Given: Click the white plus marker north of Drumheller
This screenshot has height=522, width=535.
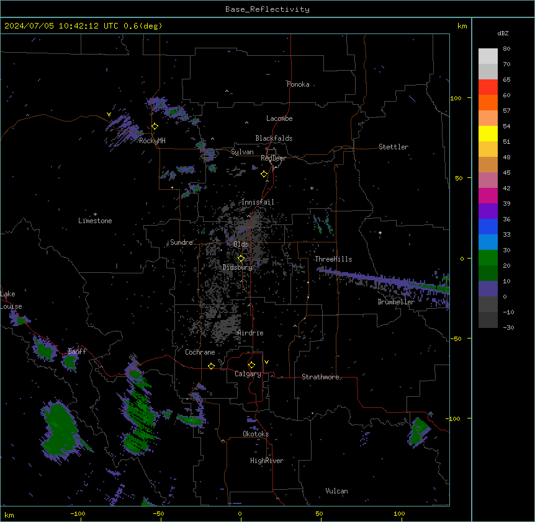Looking at the screenshot, I should click(x=380, y=232).
